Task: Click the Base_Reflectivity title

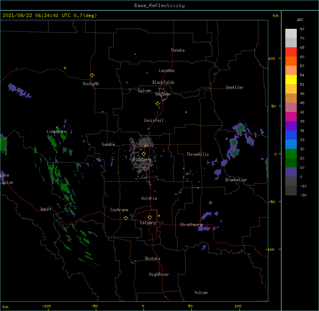Action: pos(159,6)
